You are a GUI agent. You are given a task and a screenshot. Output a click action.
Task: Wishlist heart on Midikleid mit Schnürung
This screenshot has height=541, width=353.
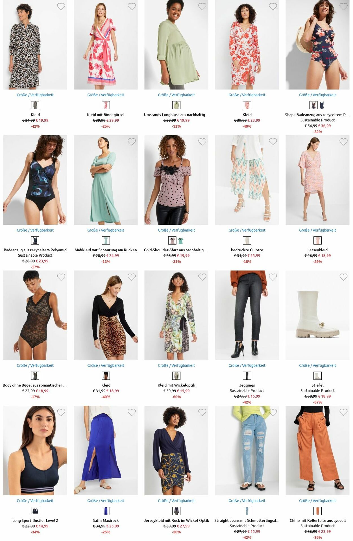tap(132, 142)
